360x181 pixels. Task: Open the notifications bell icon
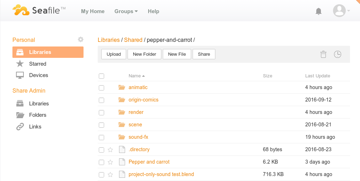click(x=318, y=11)
